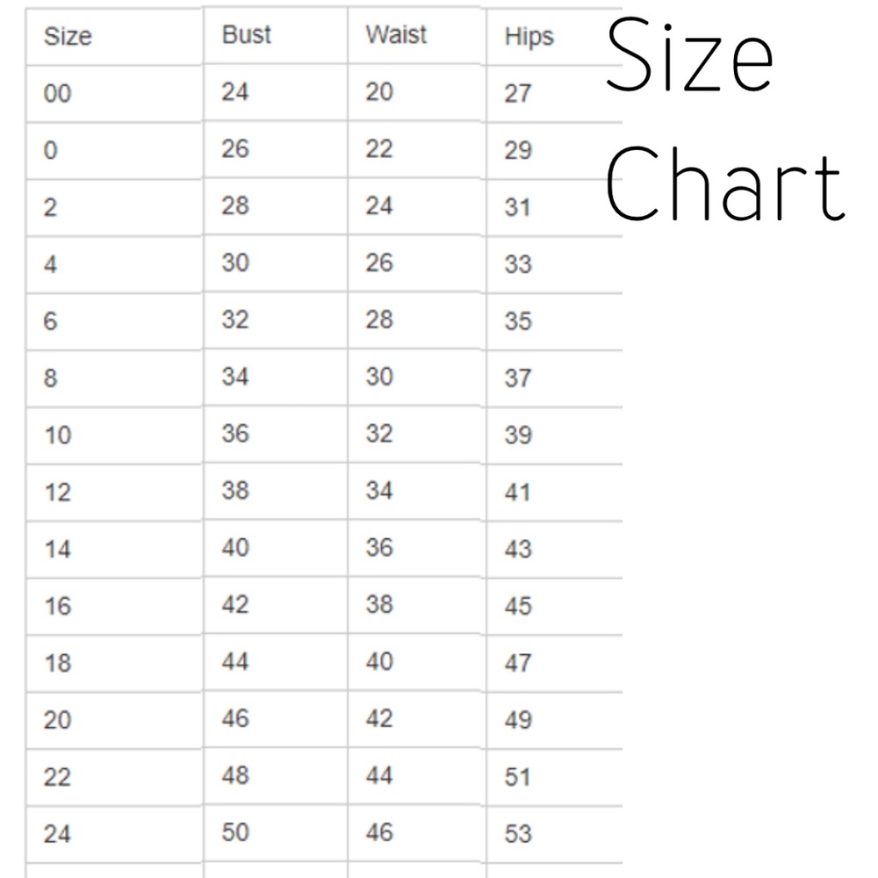Image resolution: width=878 pixels, height=878 pixels.
Task: Click the Waist column header
Action: click(x=396, y=35)
